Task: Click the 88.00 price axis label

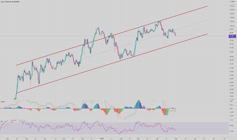Action: 232,33
